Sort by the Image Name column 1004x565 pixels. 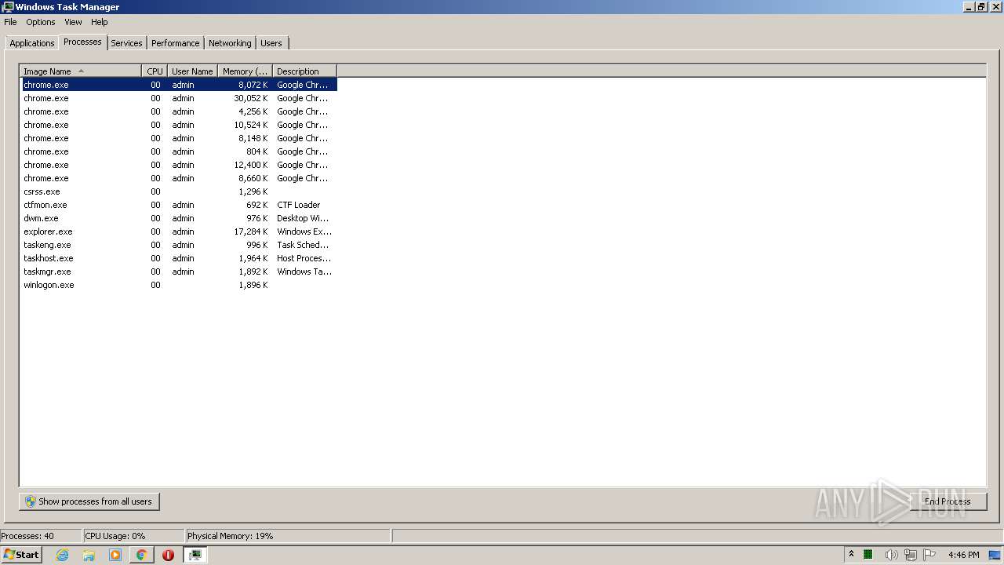pos(81,71)
